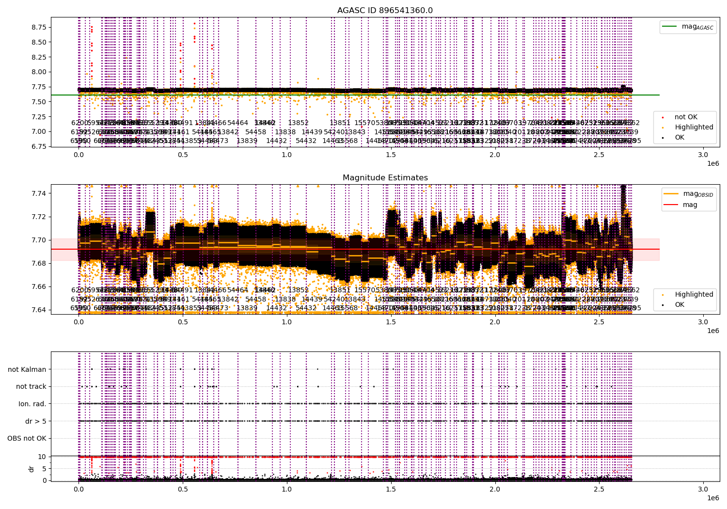This screenshot has height=509, width=727.
Task: Click the title "AGASC ID 896541360.0"
Action: pos(385,10)
